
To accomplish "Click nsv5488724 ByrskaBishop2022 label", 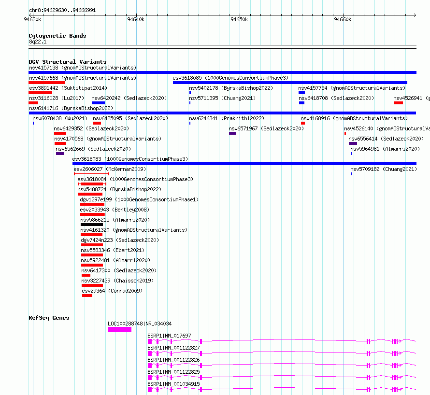I will click(119, 189).
